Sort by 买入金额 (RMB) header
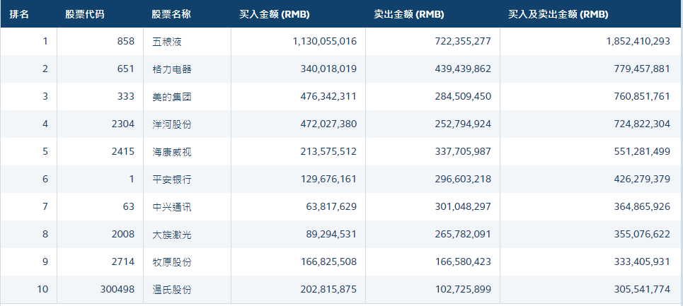The height and width of the screenshot is (306, 683). [275, 14]
